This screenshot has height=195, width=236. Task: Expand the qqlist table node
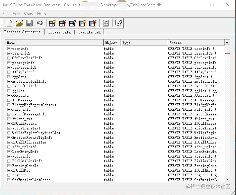[9, 91]
